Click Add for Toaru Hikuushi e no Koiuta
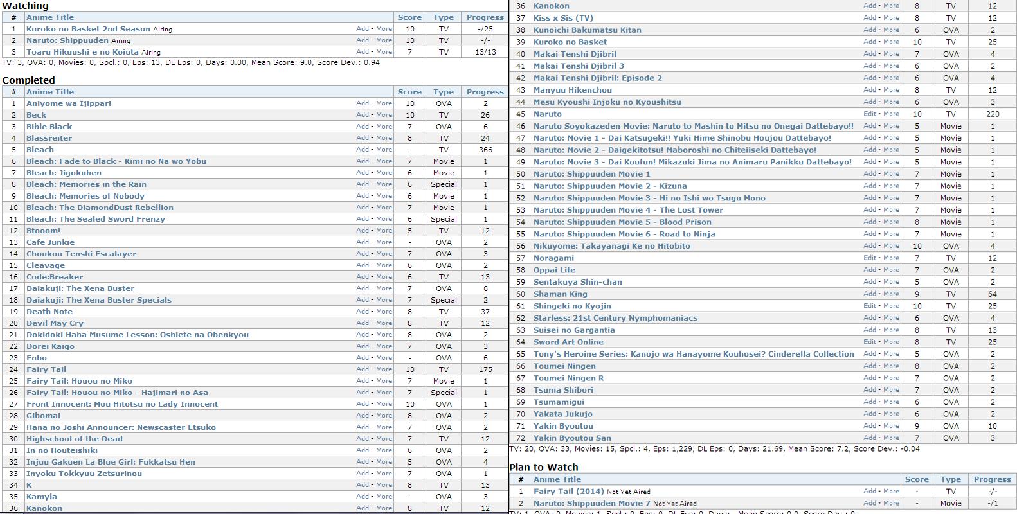 point(363,51)
